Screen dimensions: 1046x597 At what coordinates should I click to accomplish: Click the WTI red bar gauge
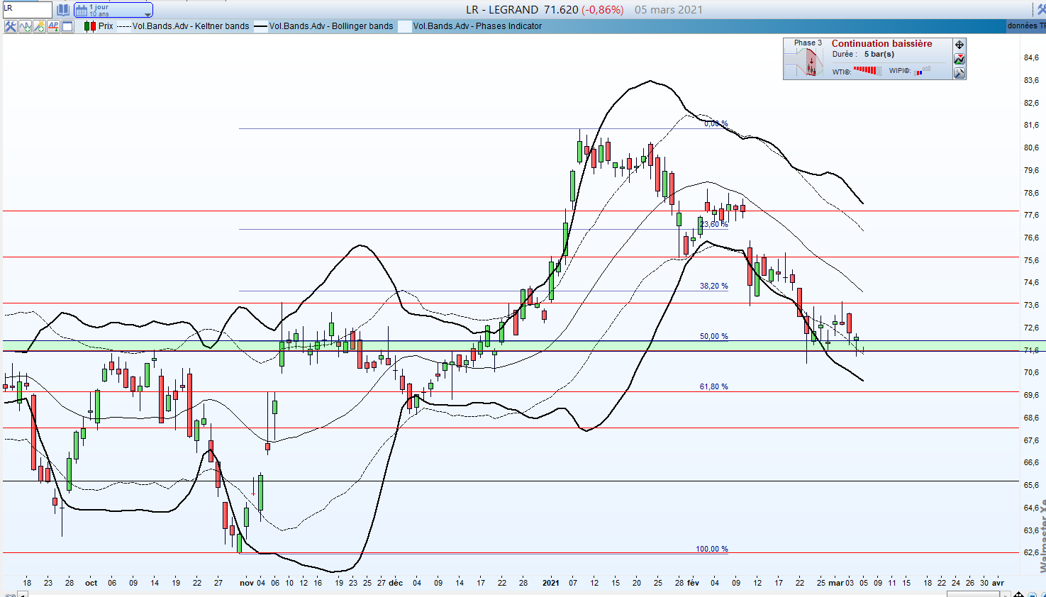point(867,70)
